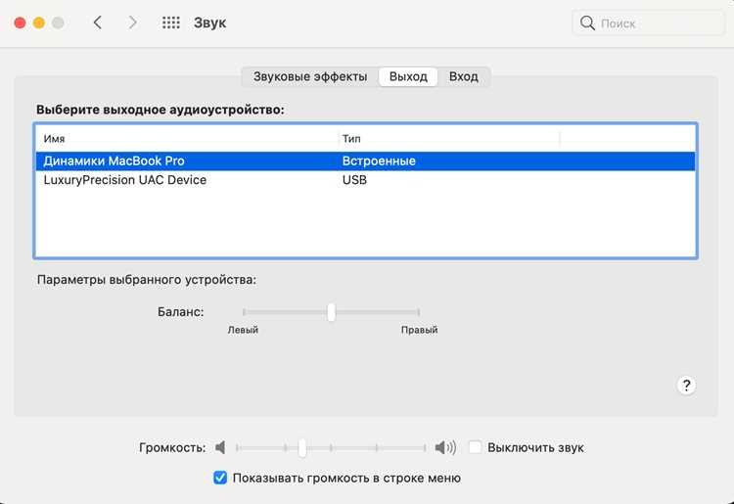The image size is (734, 504).
Task: Open help with question mark button
Action: tap(686, 386)
